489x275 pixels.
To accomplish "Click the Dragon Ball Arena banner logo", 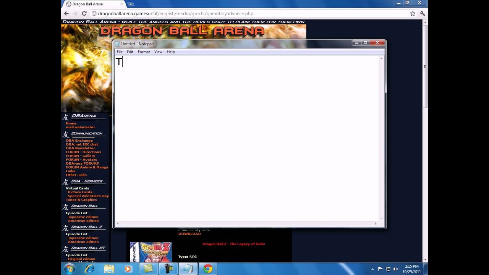I will click(x=182, y=31).
